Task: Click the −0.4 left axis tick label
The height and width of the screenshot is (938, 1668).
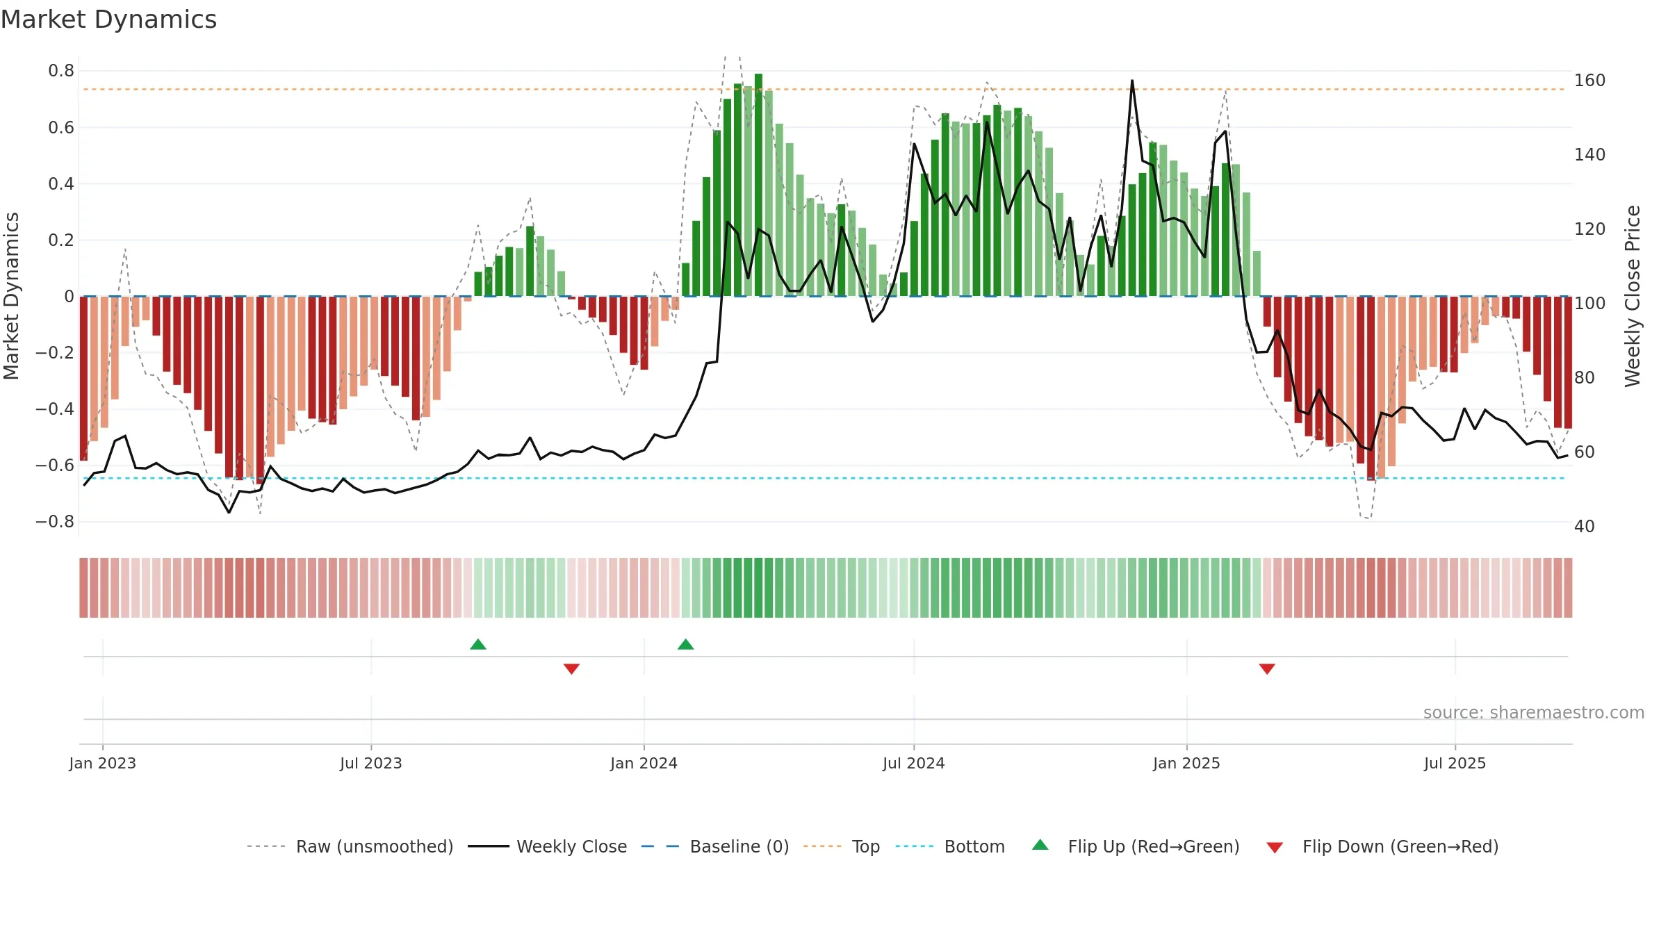Action: pyautogui.click(x=55, y=409)
